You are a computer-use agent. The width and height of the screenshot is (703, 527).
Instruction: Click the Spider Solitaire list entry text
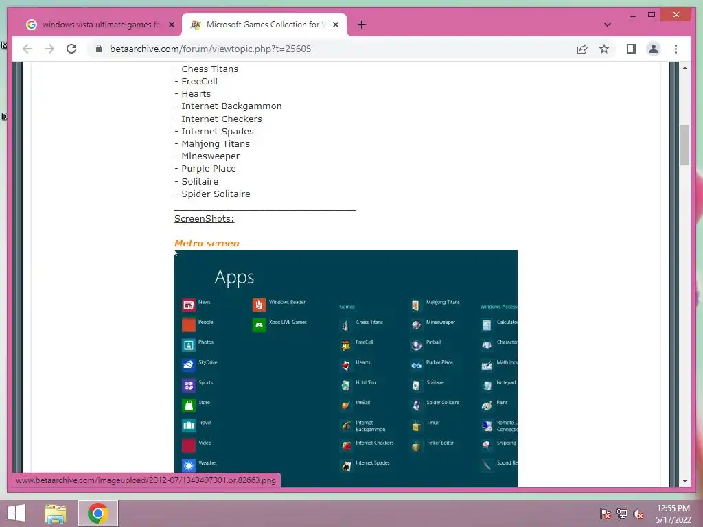coord(216,194)
